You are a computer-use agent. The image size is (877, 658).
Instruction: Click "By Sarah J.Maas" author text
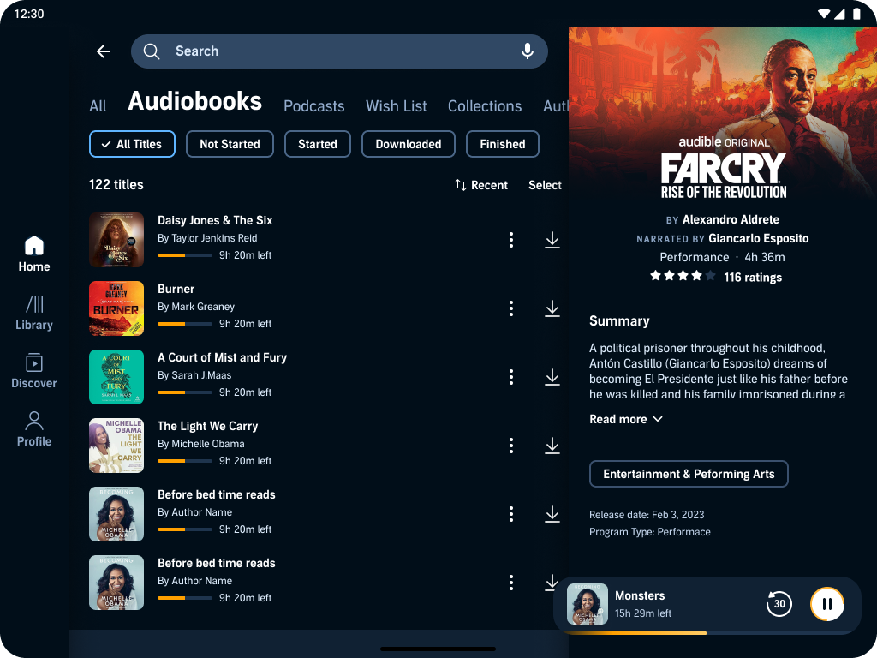[194, 375]
